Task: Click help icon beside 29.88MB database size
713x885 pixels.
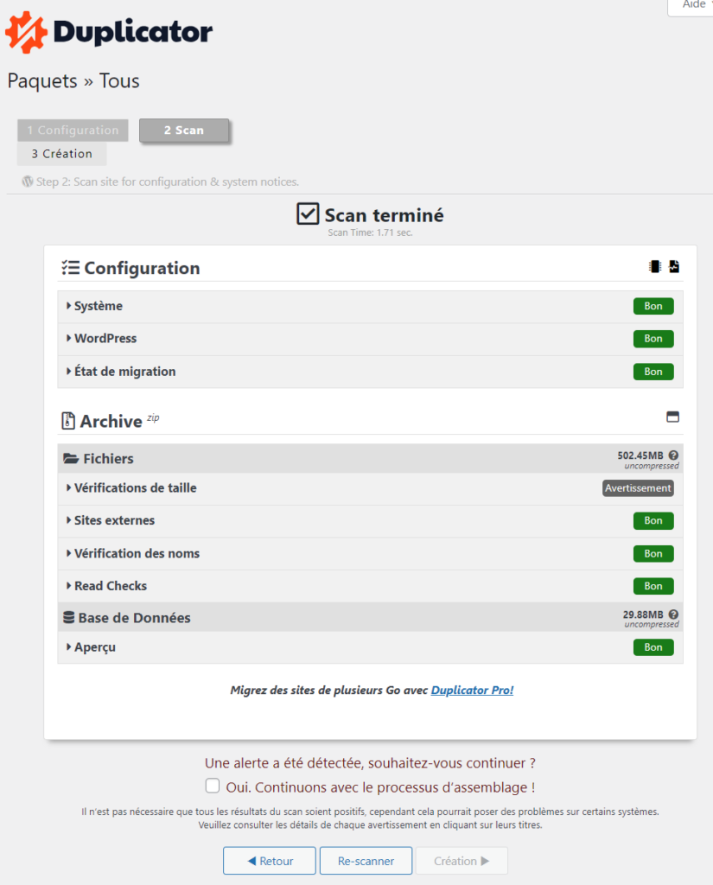Action: click(x=673, y=614)
